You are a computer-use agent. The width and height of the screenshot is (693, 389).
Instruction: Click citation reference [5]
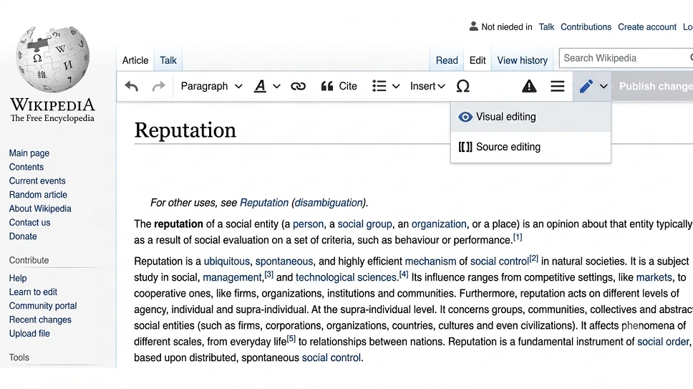pyautogui.click(x=291, y=339)
